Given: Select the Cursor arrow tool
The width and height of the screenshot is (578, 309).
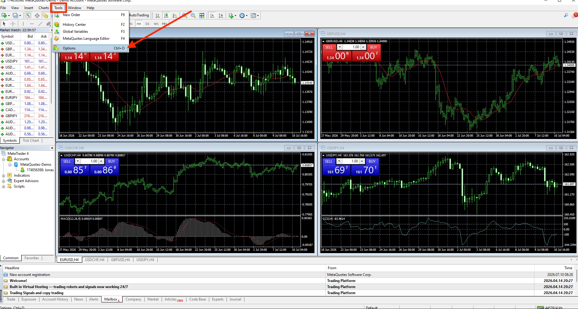Looking at the screenshot, I should tap(4, 24).
